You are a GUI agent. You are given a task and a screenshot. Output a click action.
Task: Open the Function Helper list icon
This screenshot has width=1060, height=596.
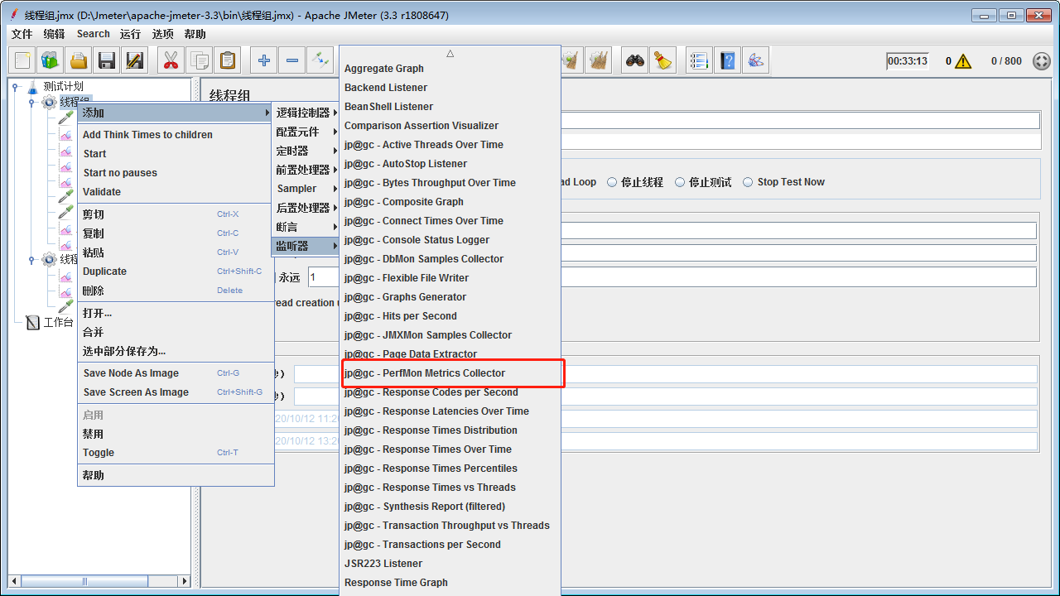pyautogui.click(x=700, y=60)
